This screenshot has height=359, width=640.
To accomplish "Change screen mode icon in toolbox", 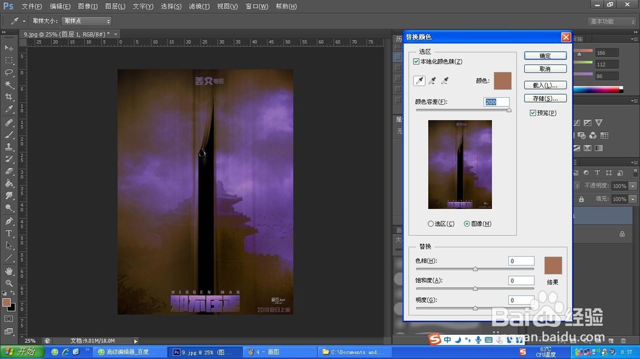I will [x=9, y=332].
